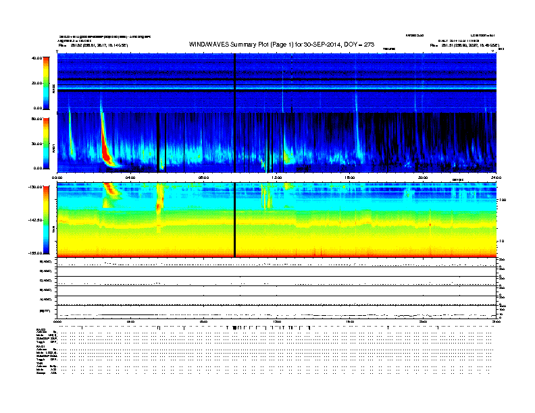Click the 100 label on TNR right axis

click(x=503, y=200)
